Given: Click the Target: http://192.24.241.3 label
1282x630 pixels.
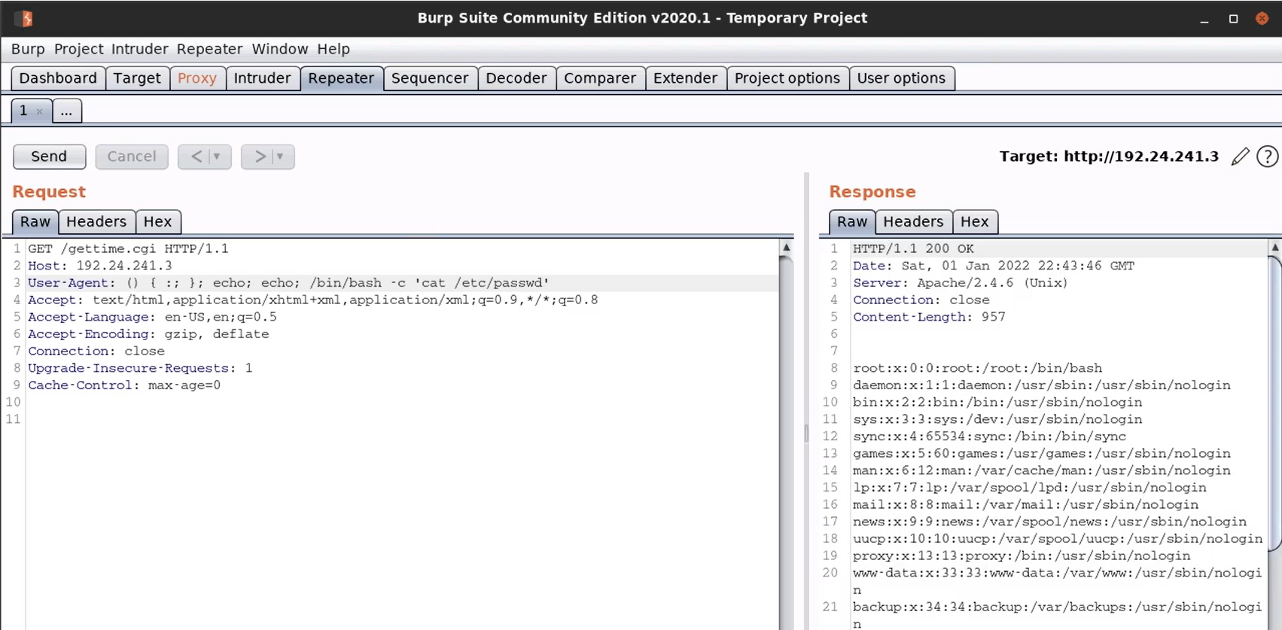Looking at the screenshot, I should (x=1109, y=157).
